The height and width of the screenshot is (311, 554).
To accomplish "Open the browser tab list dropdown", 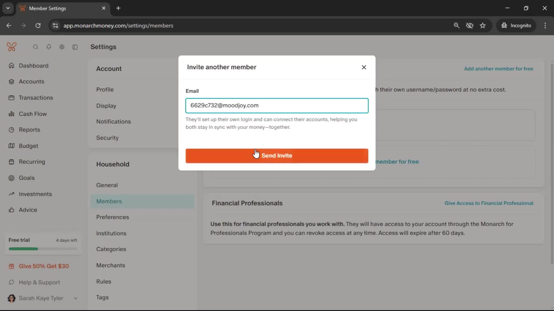I will click(8, 8).
